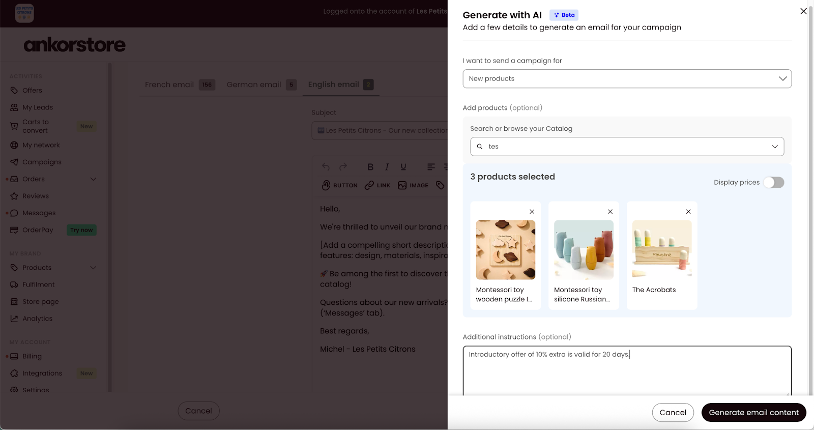Click the Underline formatting icon

click(403, 167)
